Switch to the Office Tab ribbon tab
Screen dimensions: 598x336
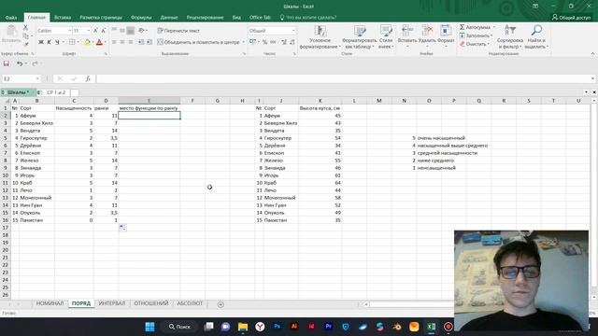(260, 18)
